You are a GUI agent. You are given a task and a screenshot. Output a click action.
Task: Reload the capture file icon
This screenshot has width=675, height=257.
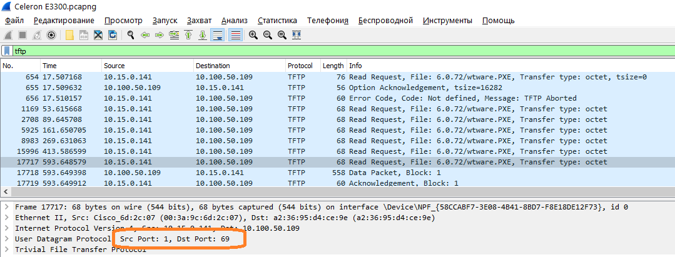tap(113, 35)
